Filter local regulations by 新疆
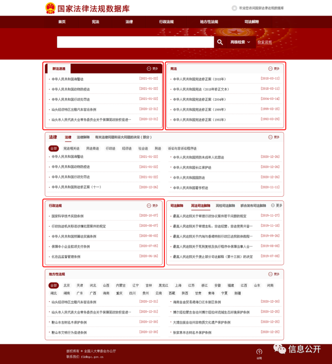Screen dimensions: 332x364 [237, 293]
